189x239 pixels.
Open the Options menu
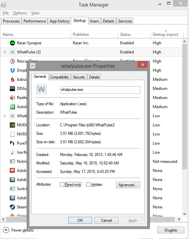(x=20, y=13)
